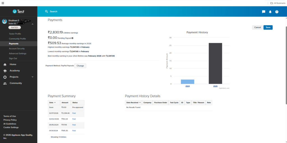Click the Status column header
This screenshot has height=143, width=287.
point(78,103)
